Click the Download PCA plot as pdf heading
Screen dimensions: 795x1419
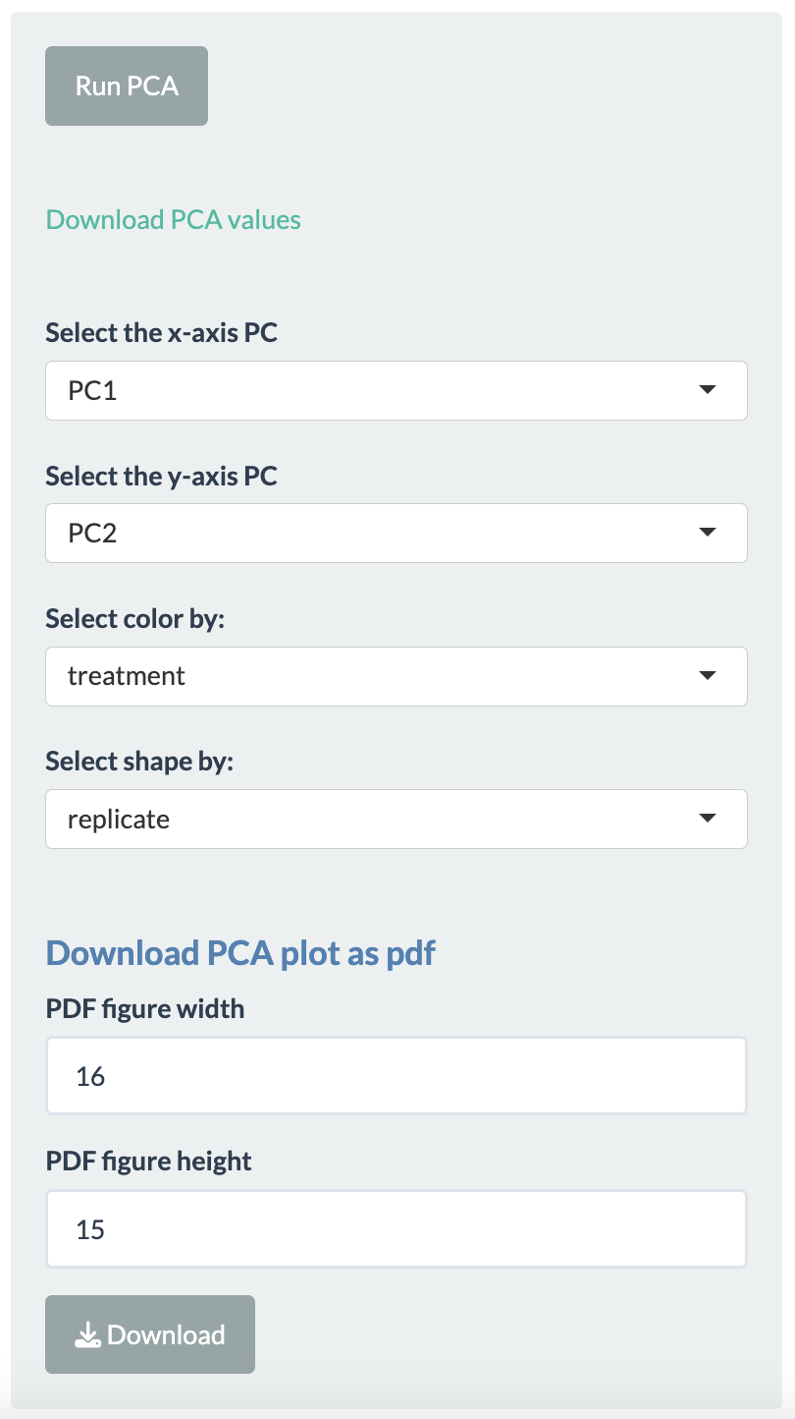point(240,953)
